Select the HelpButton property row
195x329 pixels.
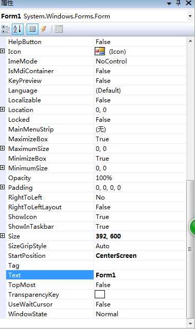point(96,42)
